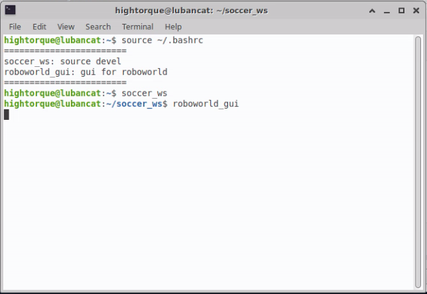The image size is (427, 294).
Task: Roll up window with the up-arrow button
Action: (x=372, y=11)
